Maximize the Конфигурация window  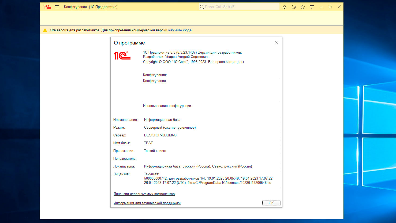coord(330,7)
